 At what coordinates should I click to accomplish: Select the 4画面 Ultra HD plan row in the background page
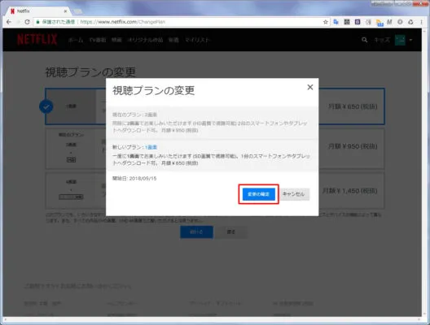point(215,190)
